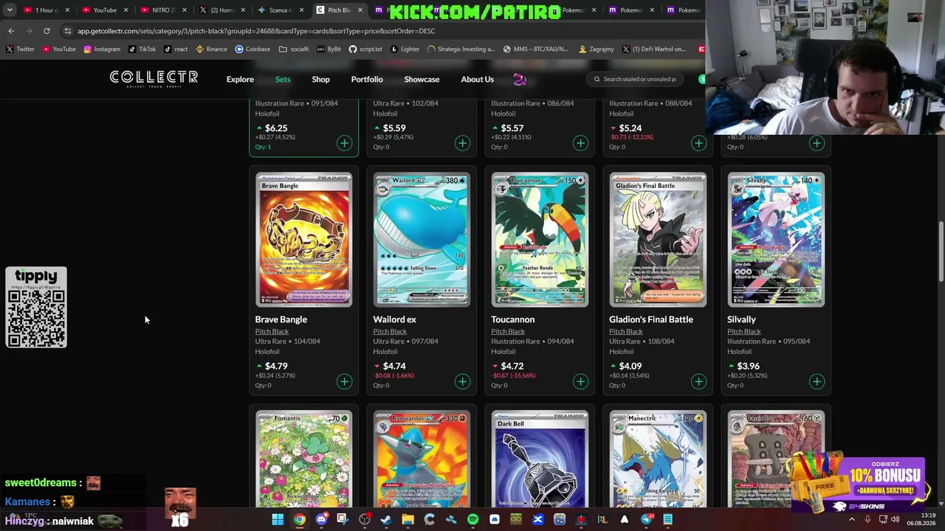
Task: Open the Shop menu
Action: (x=320, y=79)
